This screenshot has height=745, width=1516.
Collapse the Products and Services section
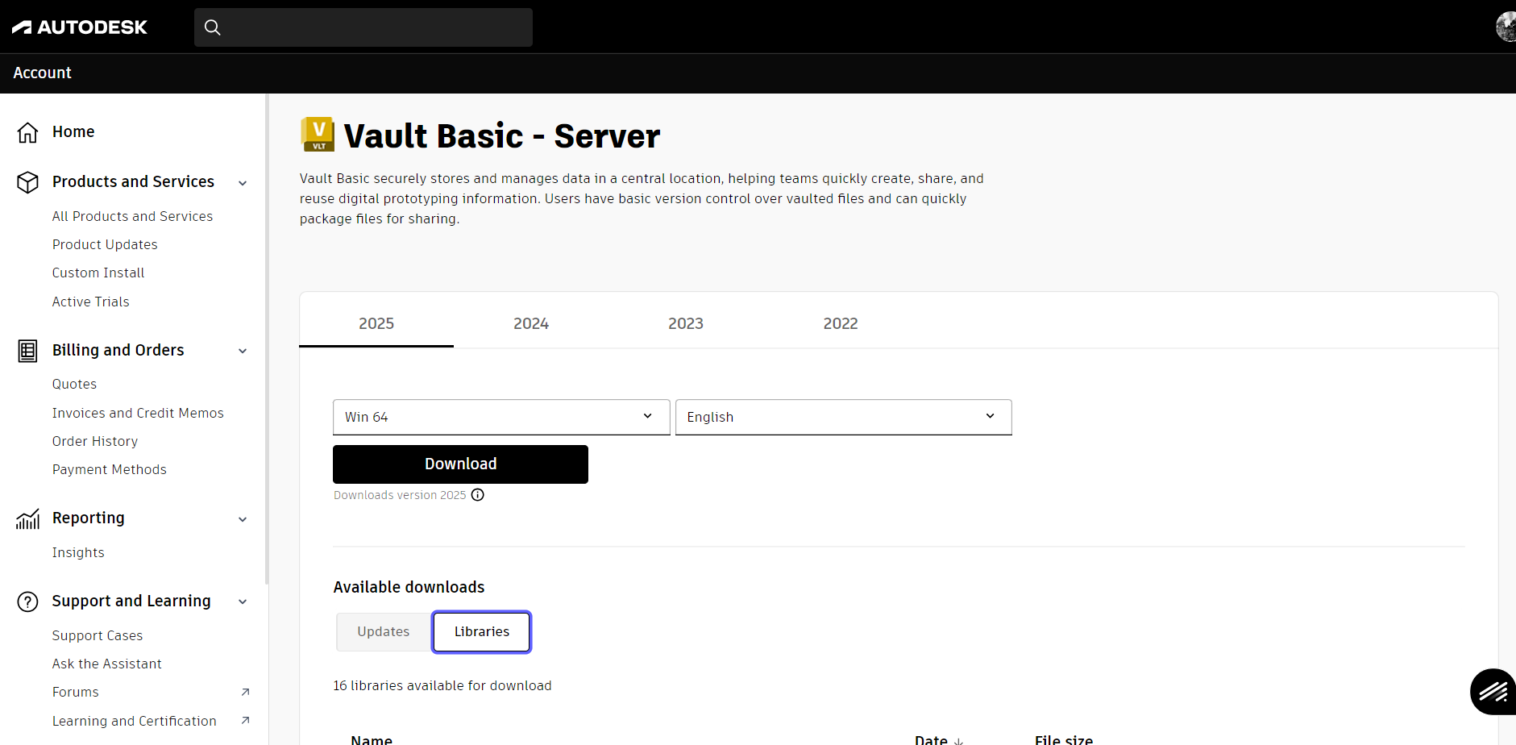click(x=243, y=183)
